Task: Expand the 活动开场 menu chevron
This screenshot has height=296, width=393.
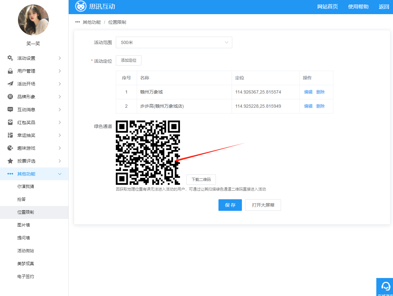Action: (x=60, y=84)
